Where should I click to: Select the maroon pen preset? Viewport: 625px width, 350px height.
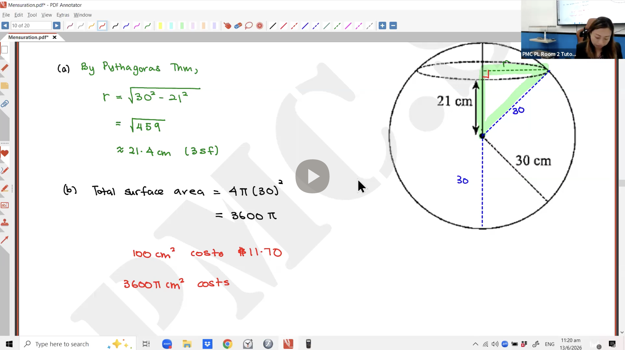tap(70, 26)
